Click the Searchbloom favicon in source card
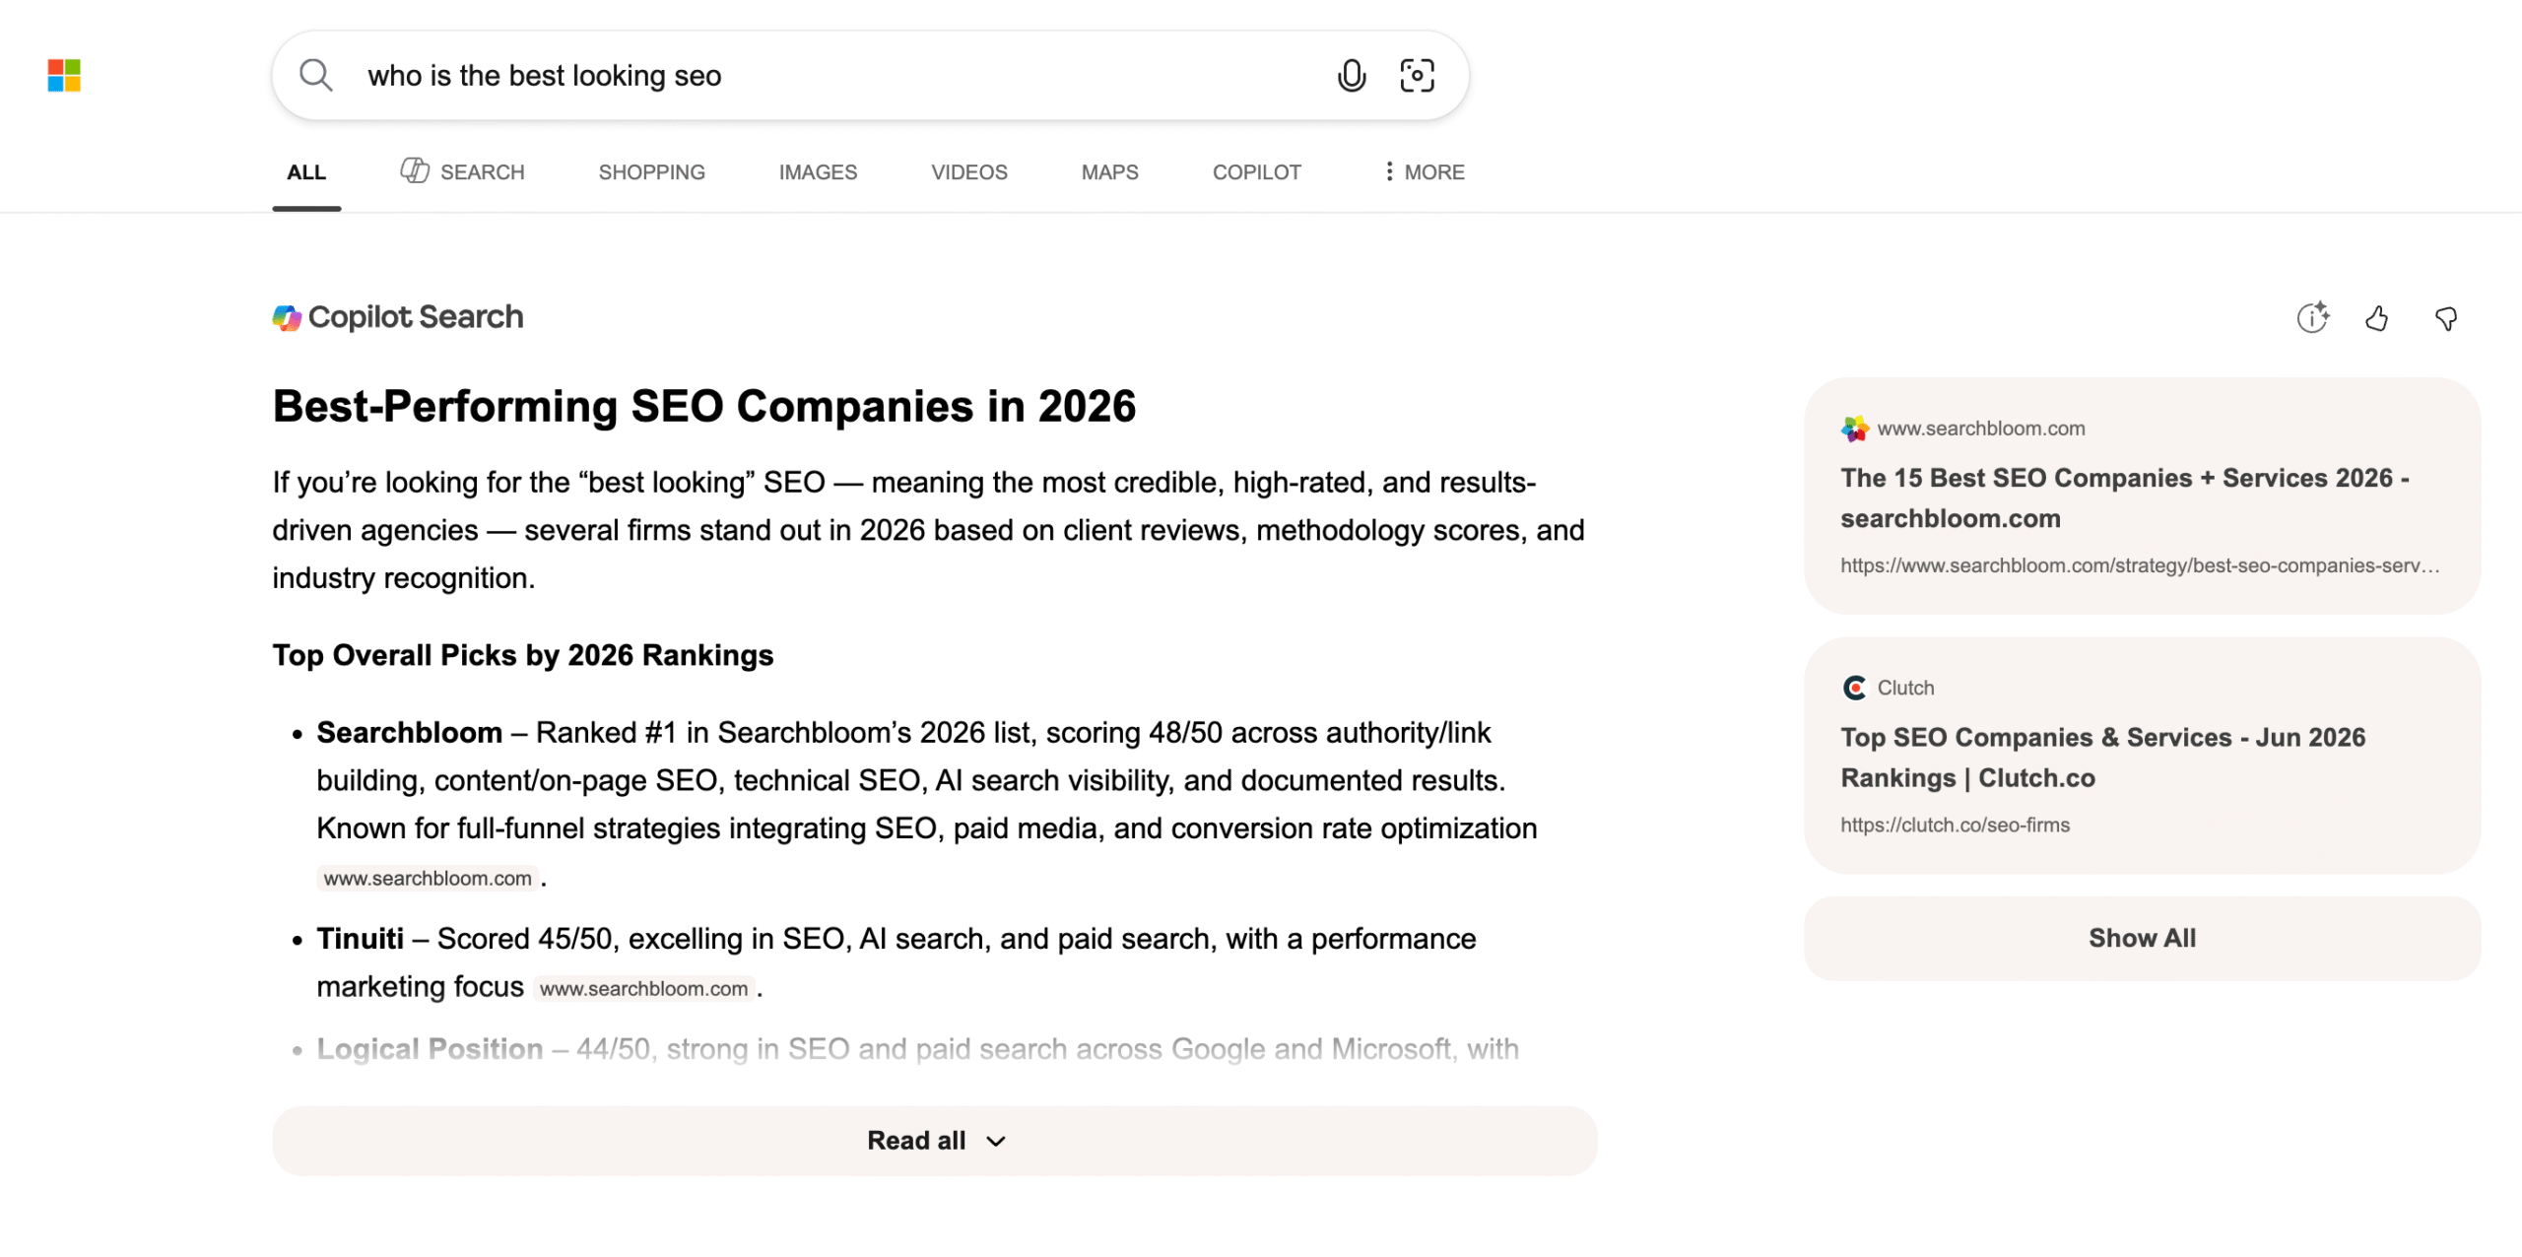 (1855, 429)
